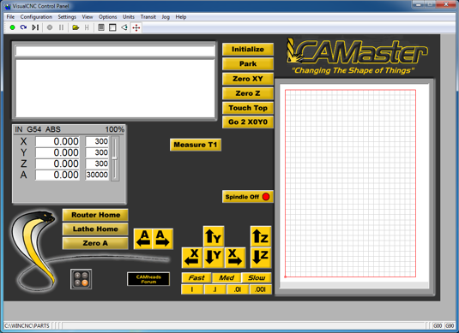Click the blue restart arrow toolbar icon
Screen dimensions: 459x333
[23, 27]
